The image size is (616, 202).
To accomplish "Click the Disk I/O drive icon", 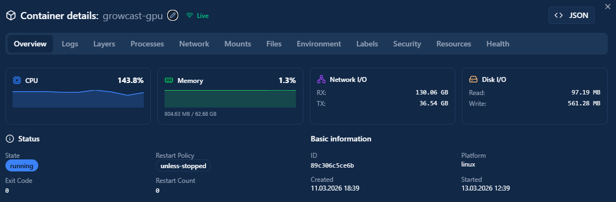I will click(x=473, y=80).
